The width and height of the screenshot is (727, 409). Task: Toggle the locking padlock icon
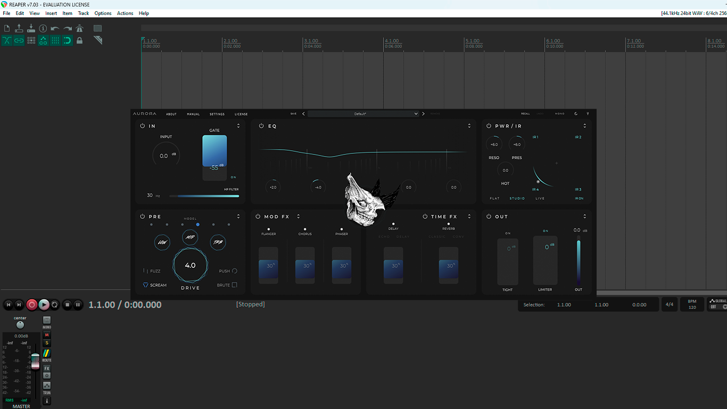tap(79, 40)
